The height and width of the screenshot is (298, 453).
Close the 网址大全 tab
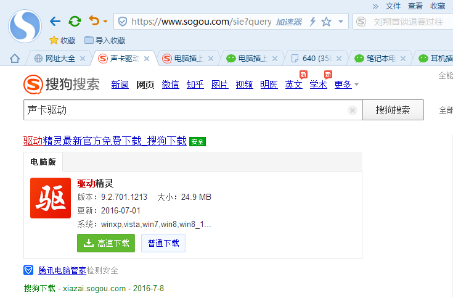[83, 59]
